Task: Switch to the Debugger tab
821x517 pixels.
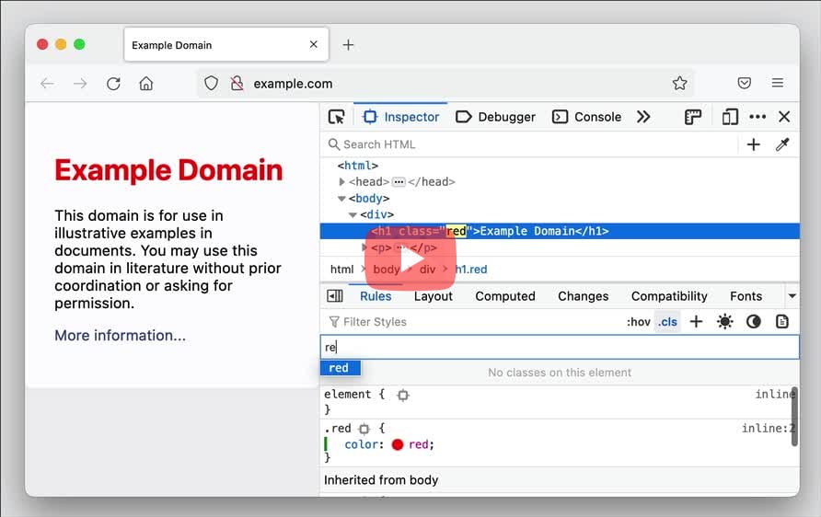Action: tap(495, 117)
